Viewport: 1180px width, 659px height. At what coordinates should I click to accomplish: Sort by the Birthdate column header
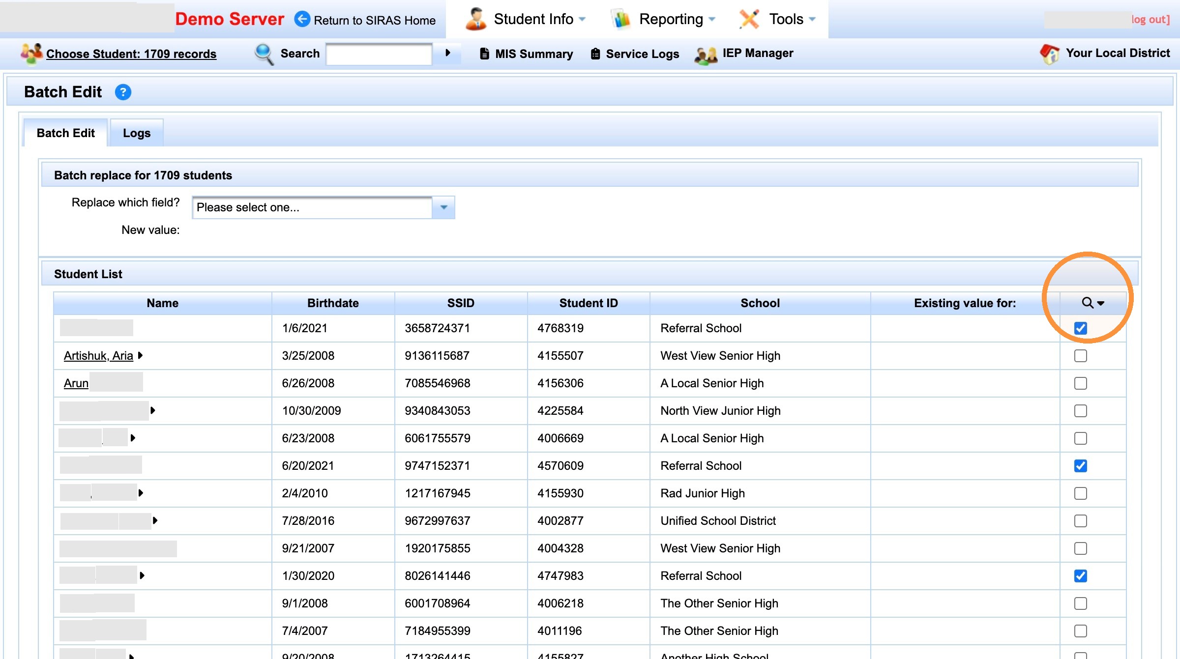pos(333,303)
